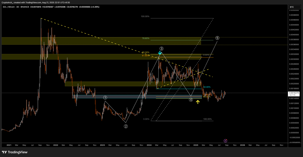The width and height of the screenshot is (303, 157).
Task: Click the purple lightning bolt icon near time axis
Action: (226, 140)
